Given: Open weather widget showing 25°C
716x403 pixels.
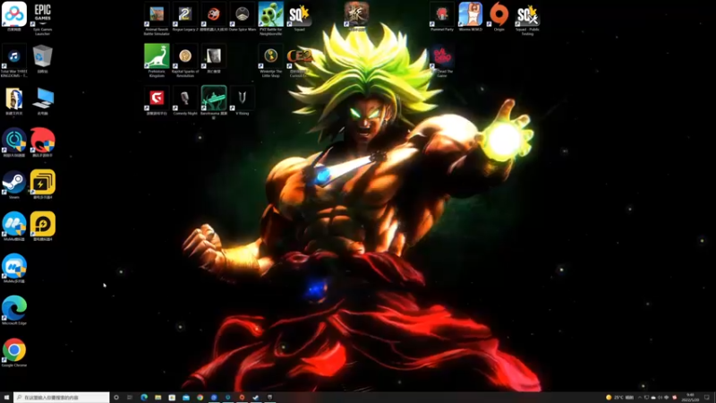Looking at the screenshot, I should tap(620, 398).
